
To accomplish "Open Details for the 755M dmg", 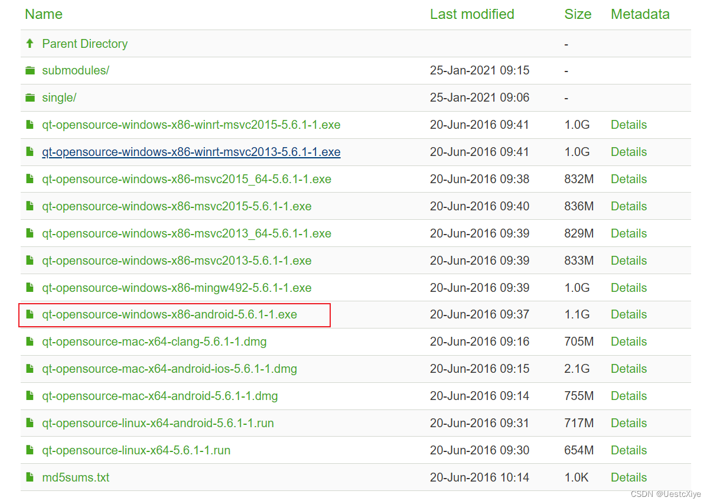I will point(628,396).
